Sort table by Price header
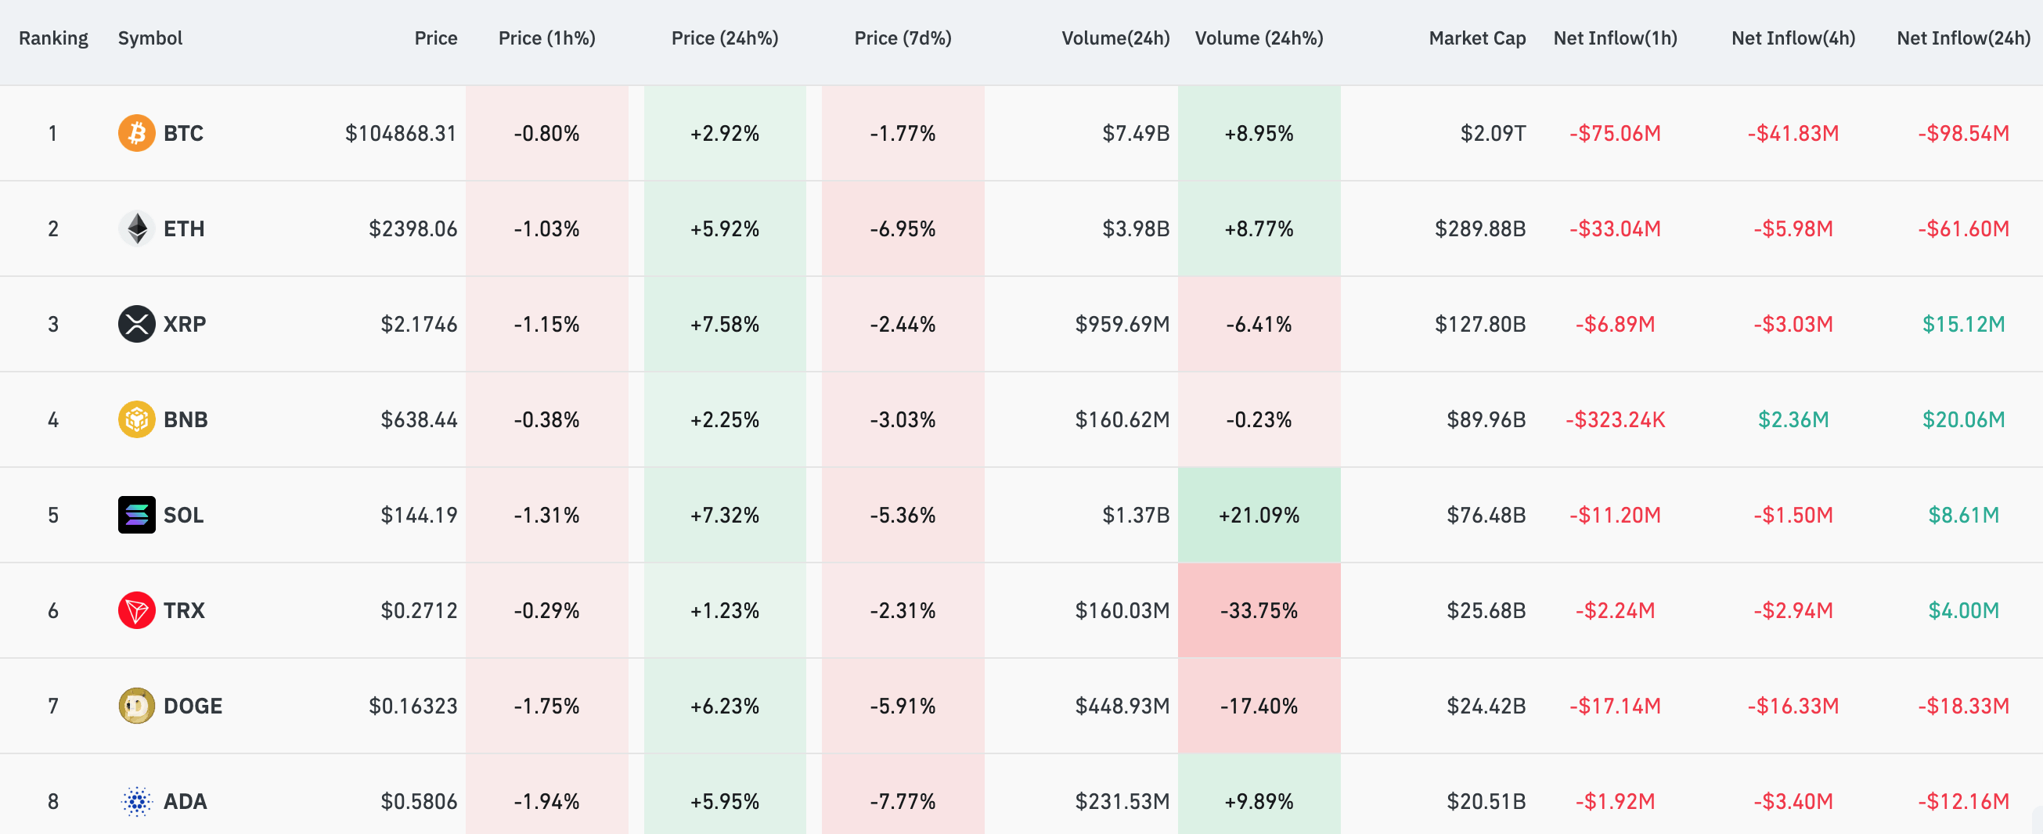This screenshot has height=834, width=2043. (x=435, y=38)
